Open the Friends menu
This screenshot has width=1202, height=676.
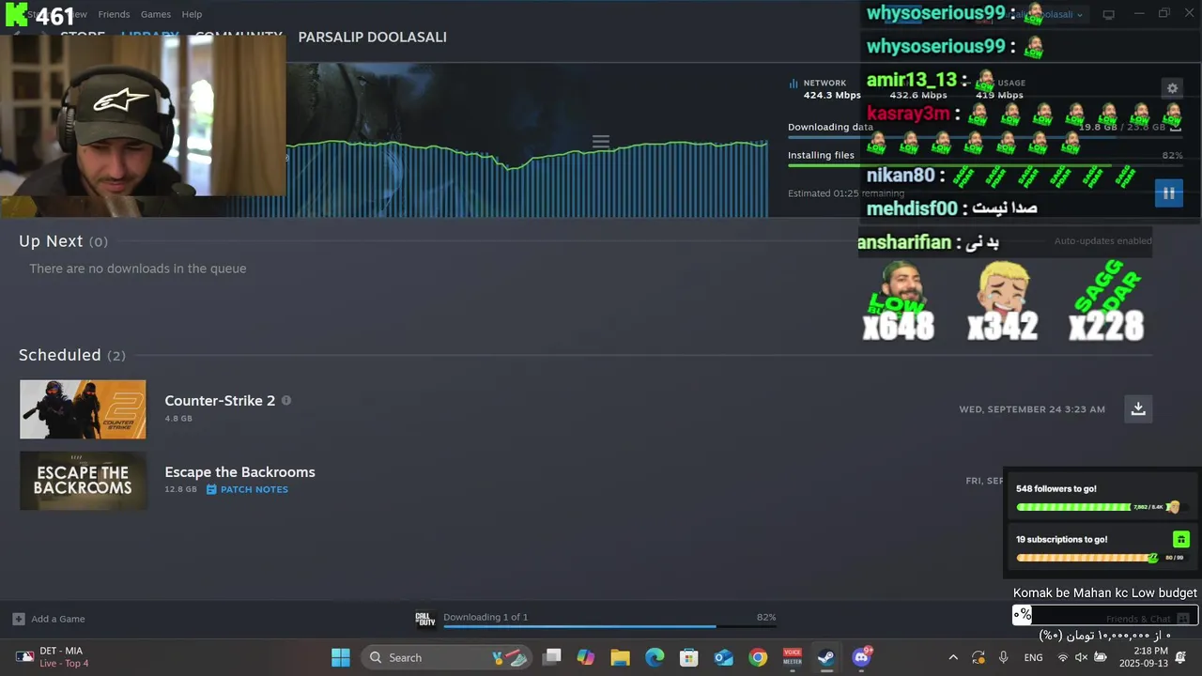[x=114, y=14]
